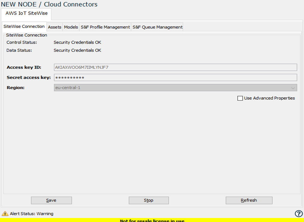The height and width of the screenshot is (222, 304).
Task: Select the AWS IoT SiteWise tab
Action: pyautogui.click(x=26, y=14)
